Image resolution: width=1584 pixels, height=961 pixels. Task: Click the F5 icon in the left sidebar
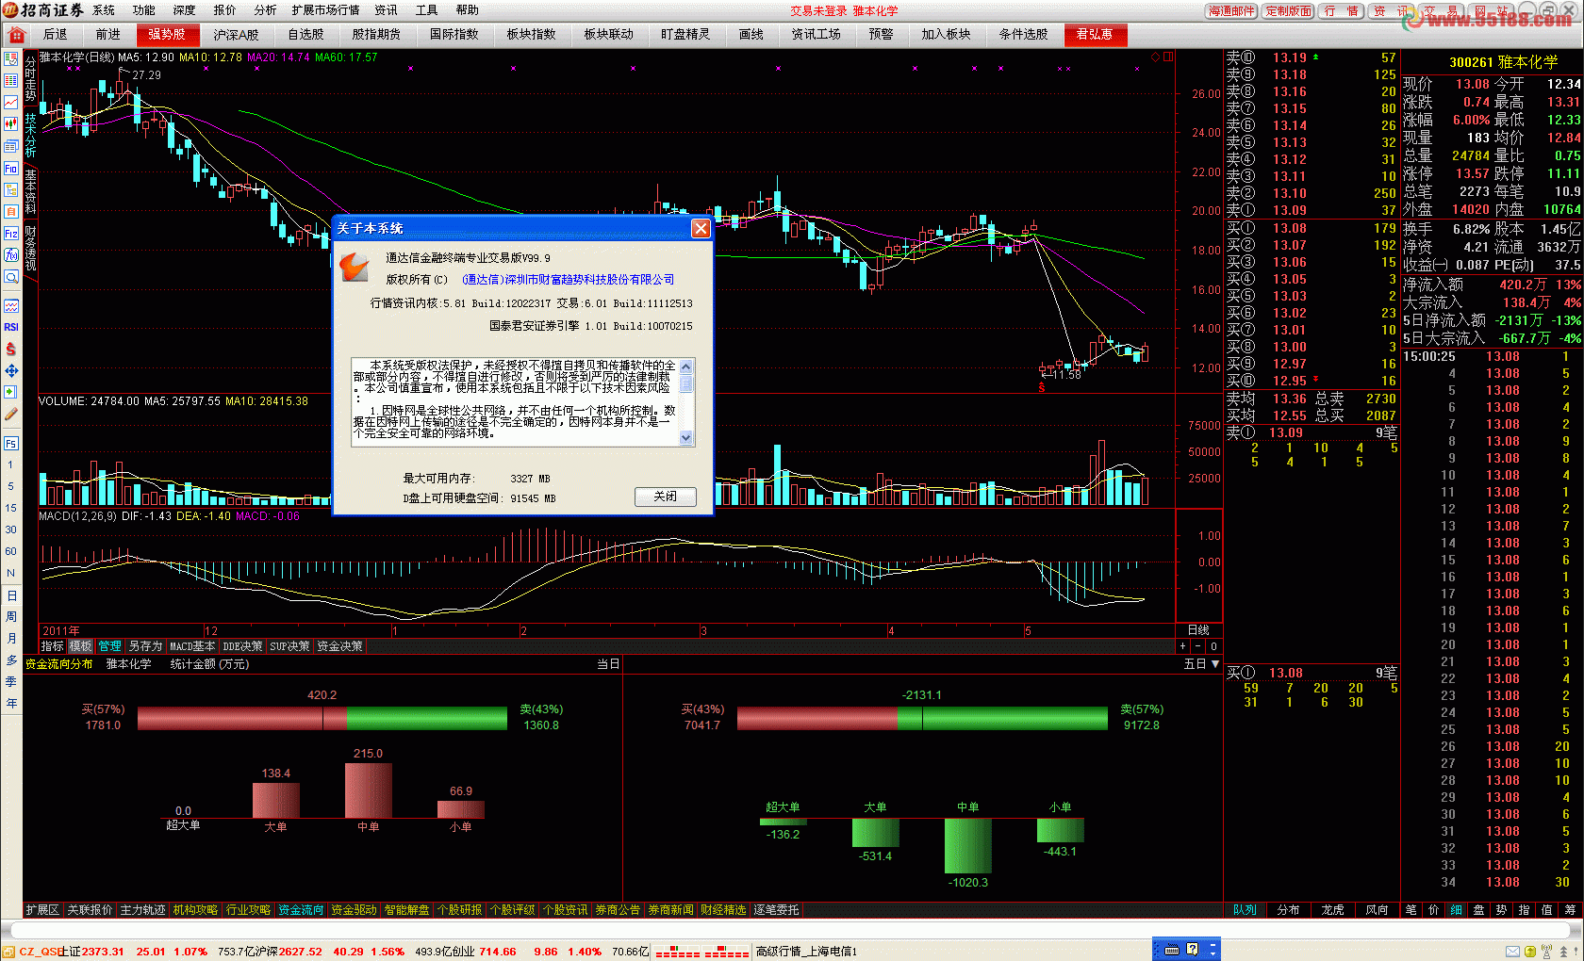click(x=11, y=443)
